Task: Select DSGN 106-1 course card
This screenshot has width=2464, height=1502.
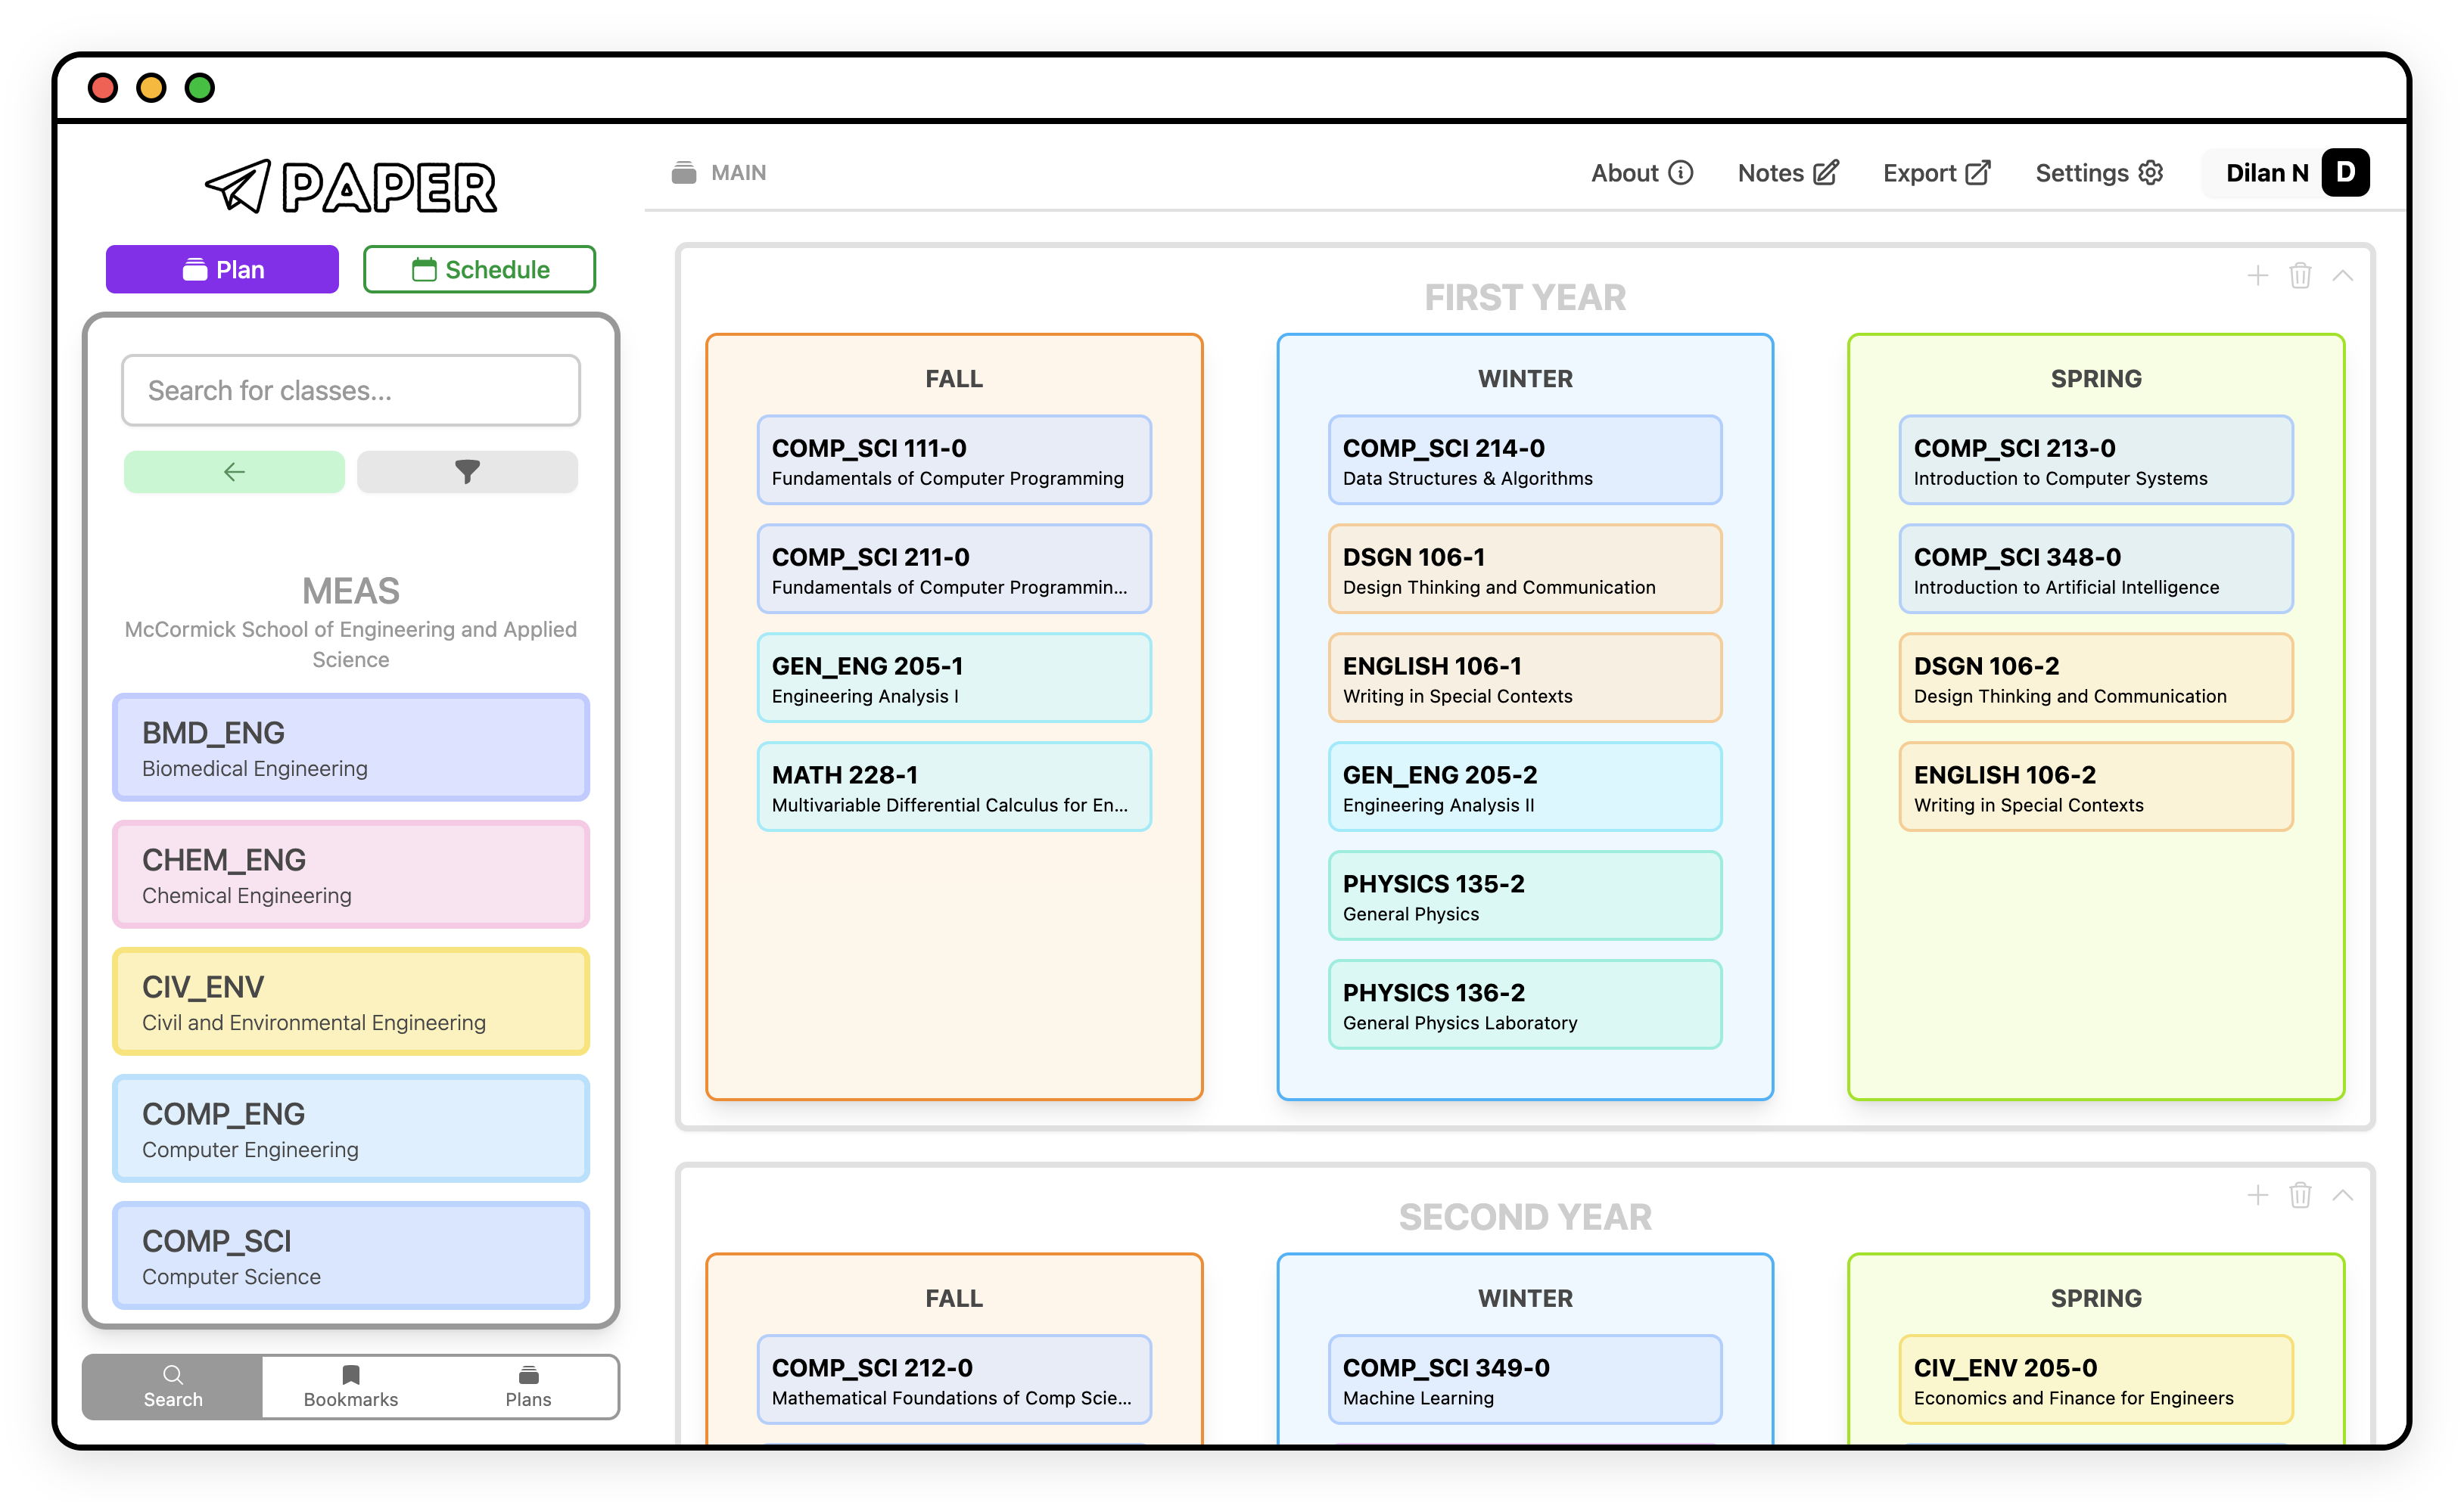Action: pos(1525,569)
